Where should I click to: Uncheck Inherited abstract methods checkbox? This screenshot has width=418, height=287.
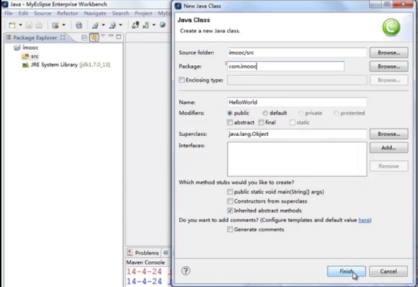tap(230, 210)
